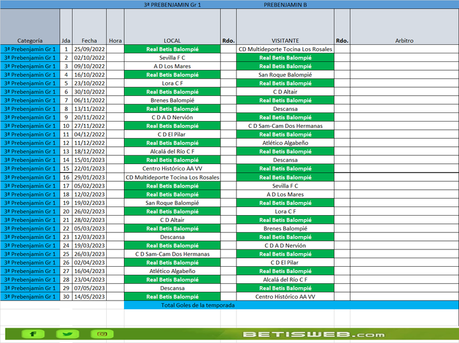Click the Categoría cell in the 26/03/2023 row

tap(30, 254)
